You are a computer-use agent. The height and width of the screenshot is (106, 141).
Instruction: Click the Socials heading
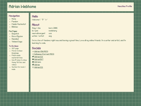point(36,48)
